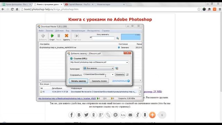The width and height of the screenshot is (222, 125).
Task: Share via VKontakte B icon
Action: tap(79, 115)
